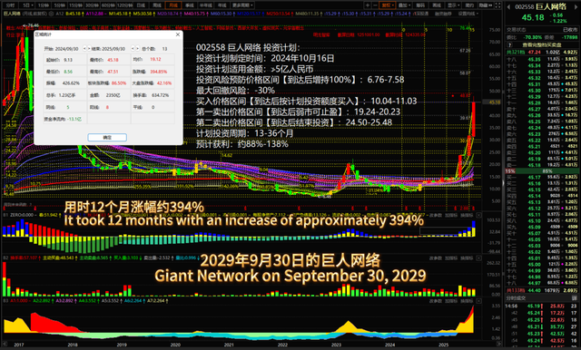Viewport: 581px width, 350px height.
Task: Click the round settings icon beside A12
Action: [x=51, y=14]
